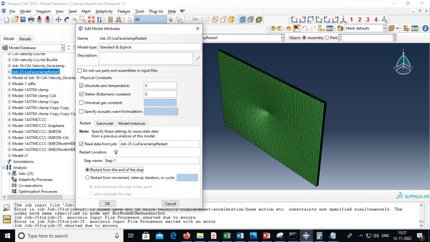Undo last view with red arrow
430x242 pixels.
[305, 29]
